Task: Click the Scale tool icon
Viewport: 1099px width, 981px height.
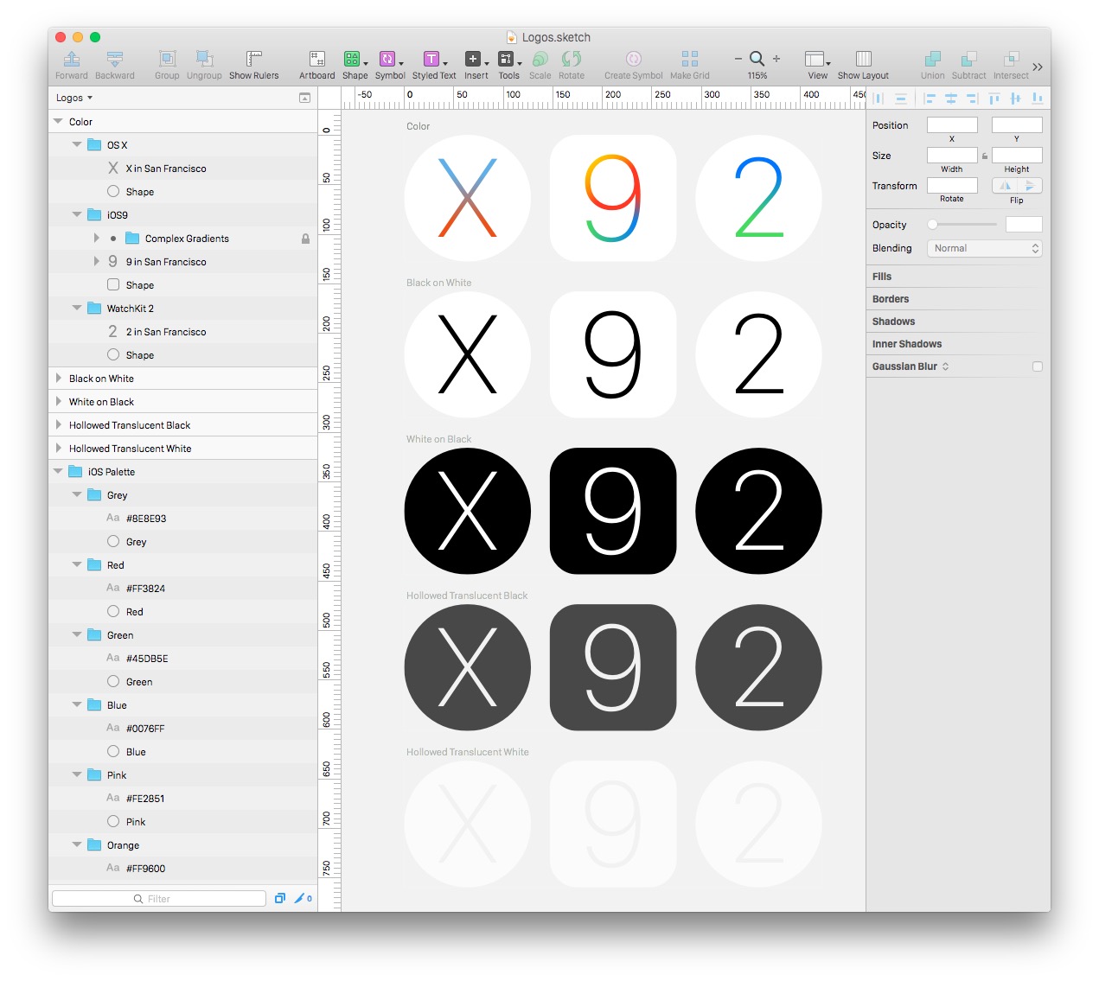Action: 540,60
